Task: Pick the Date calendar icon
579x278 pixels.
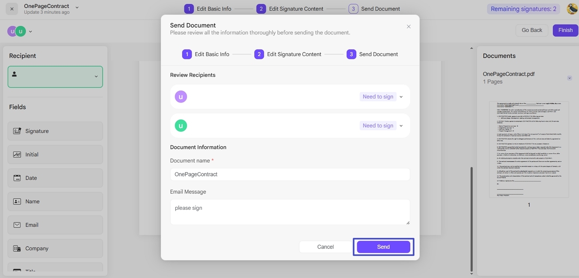Action: (x=17, y=178)
